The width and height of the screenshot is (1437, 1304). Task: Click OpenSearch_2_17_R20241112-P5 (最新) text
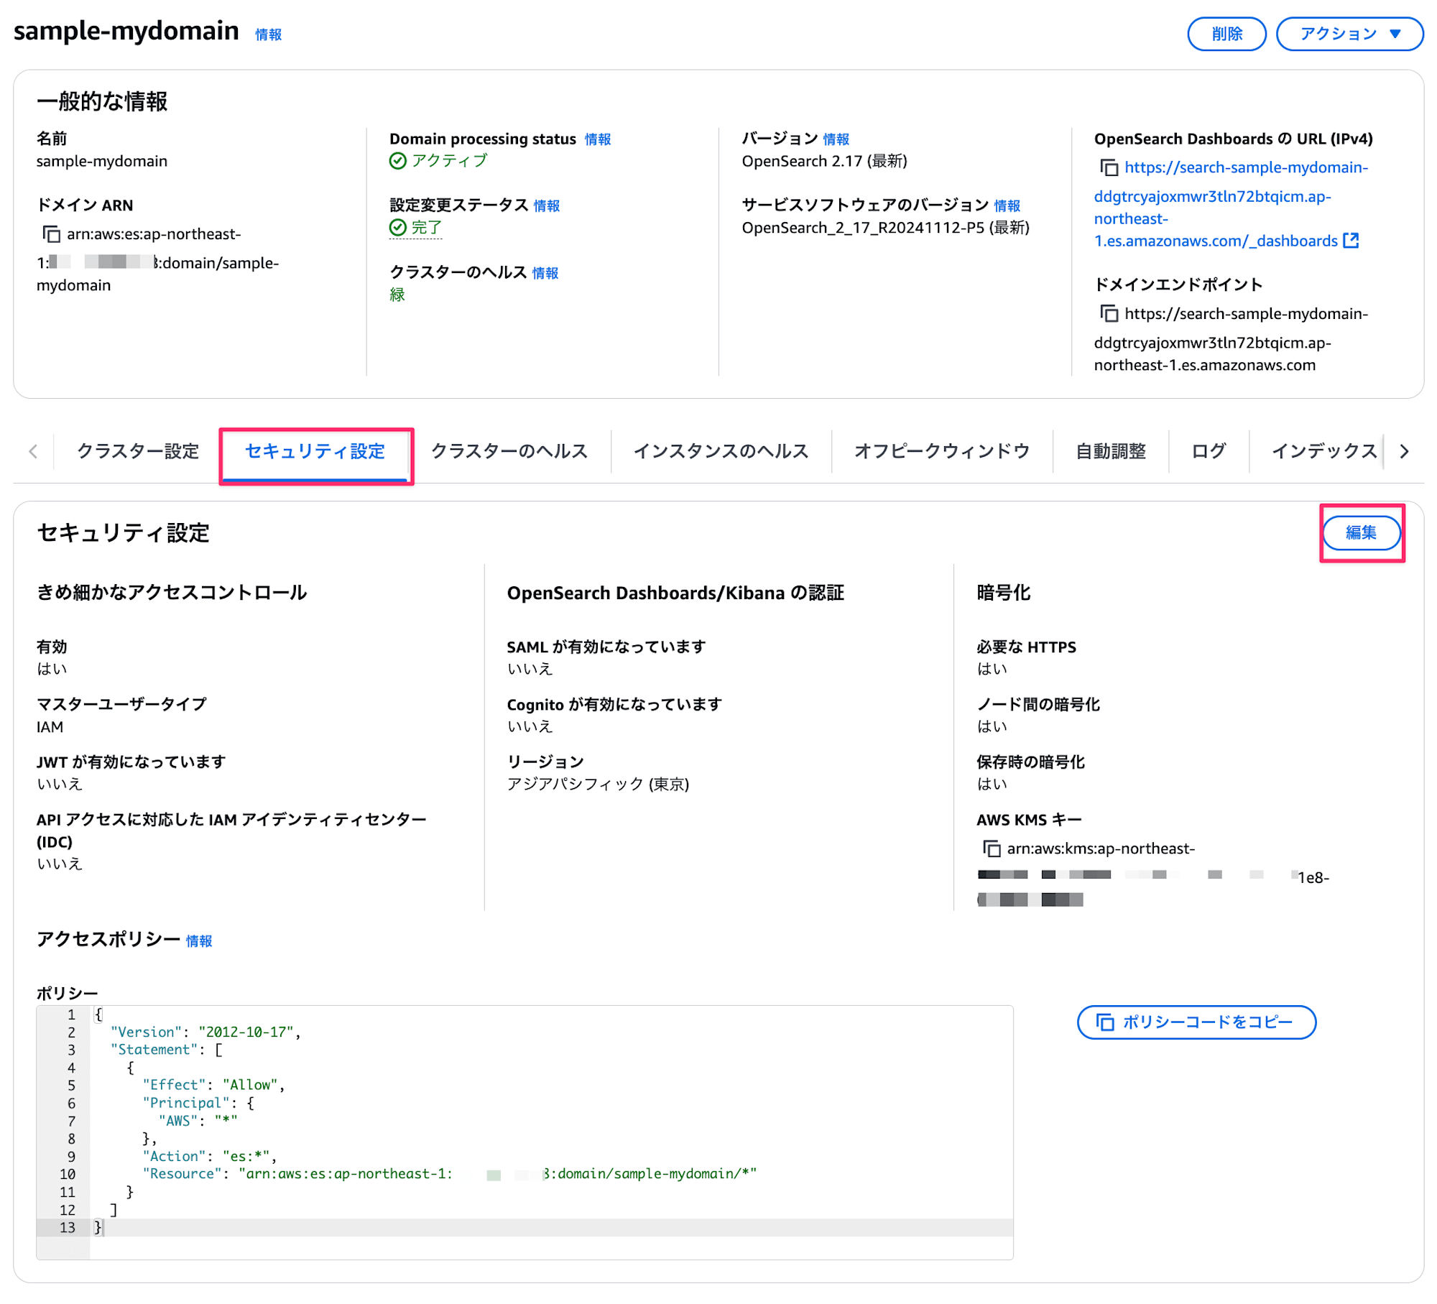click(x=885, y=228)
